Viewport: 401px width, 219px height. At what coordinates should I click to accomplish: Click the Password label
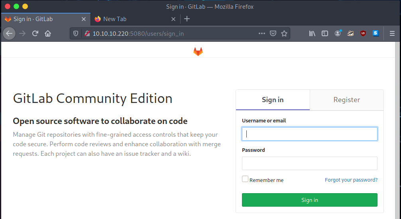254,150
